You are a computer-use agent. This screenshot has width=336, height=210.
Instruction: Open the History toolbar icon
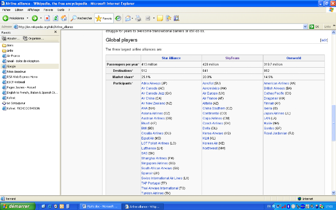(x=118, y=18)
